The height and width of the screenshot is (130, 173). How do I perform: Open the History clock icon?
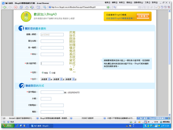(x=32, y=7)
